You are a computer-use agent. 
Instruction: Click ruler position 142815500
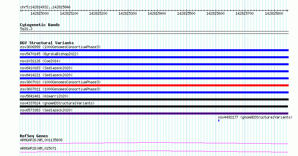186,13
